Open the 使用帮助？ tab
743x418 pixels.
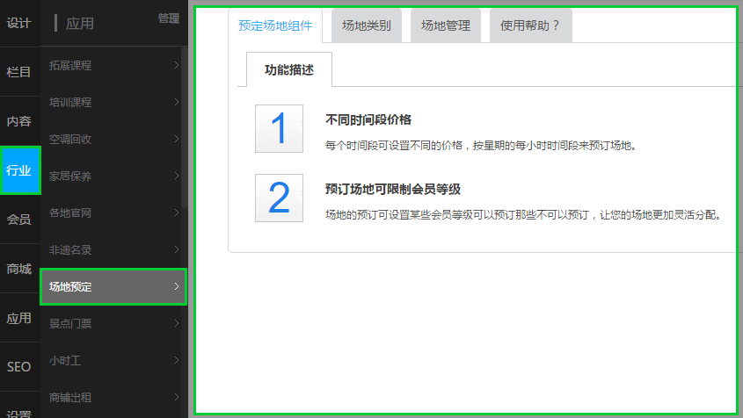[530, 25]
